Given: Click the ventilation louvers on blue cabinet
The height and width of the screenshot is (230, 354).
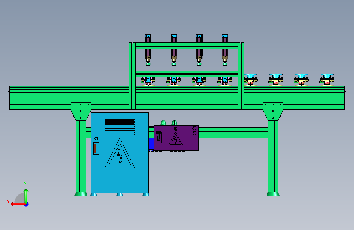Looking at the screenshot, I should point(120,126).
